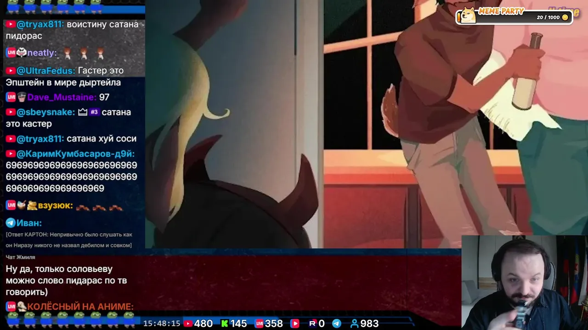Click the YouTube viewer icon beside 480

pyautogui.click(x=188, y=324)
